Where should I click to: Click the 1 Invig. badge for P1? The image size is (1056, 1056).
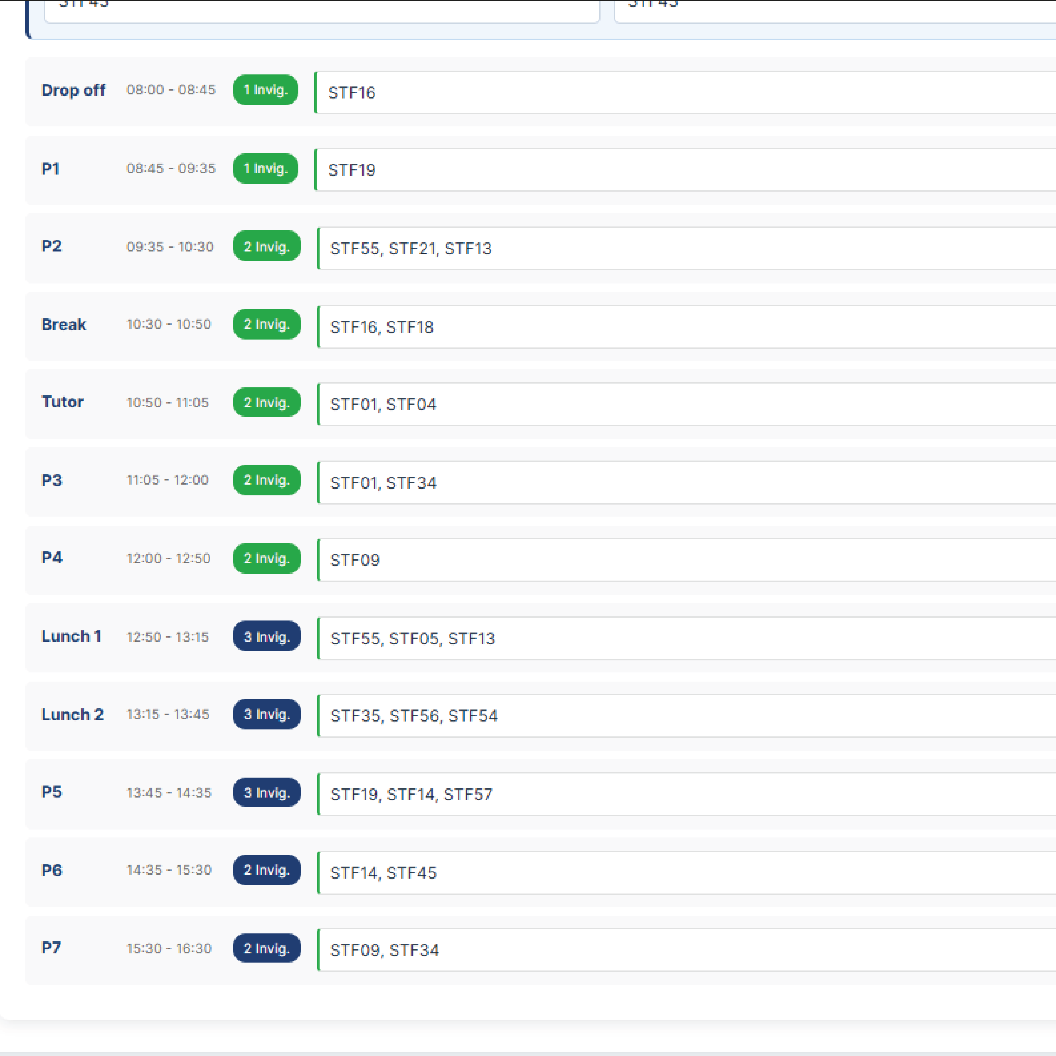pyautogui.click(x=266, y=169)
